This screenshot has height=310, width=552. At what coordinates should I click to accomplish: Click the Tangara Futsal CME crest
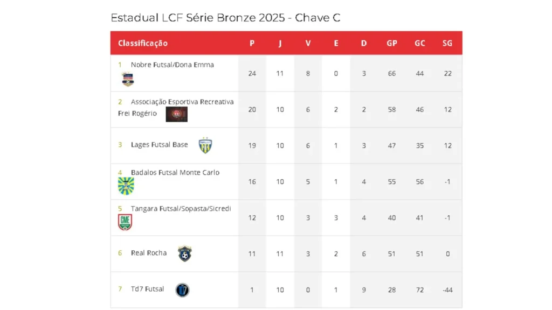click(125, 222)
